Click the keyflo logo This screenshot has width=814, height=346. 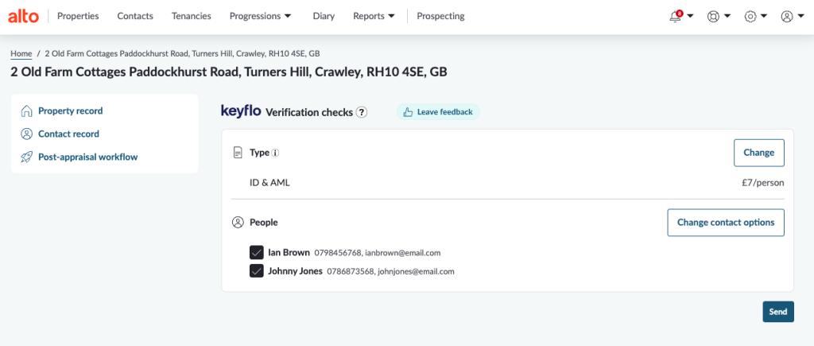(241, 111)
